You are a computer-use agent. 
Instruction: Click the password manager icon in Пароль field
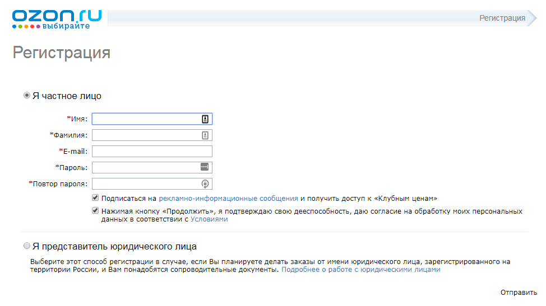[205, 167]
